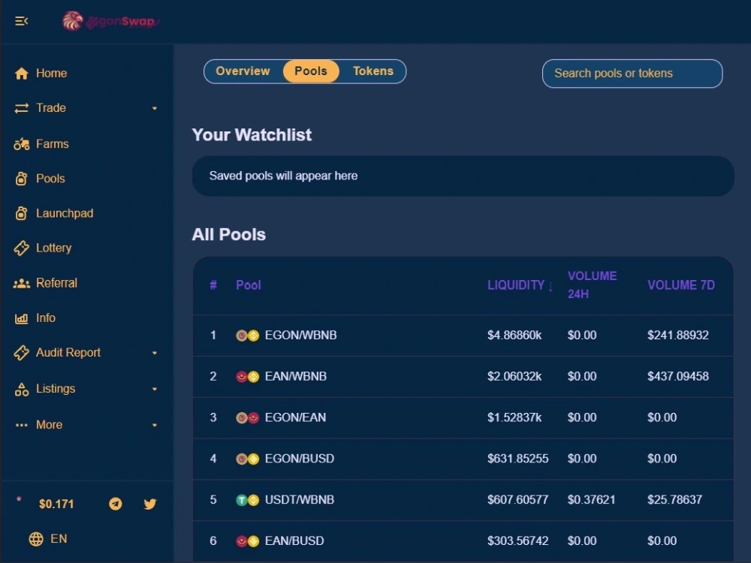
Task: Sort by VOLUME 24H column header
Action: pos(592,285)
